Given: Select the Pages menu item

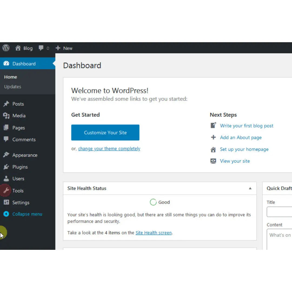Looking at the screenshot, I should 18,128.
